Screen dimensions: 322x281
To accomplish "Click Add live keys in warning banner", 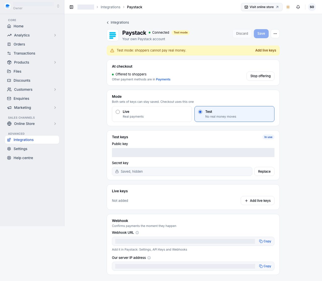I will (266, 51).
